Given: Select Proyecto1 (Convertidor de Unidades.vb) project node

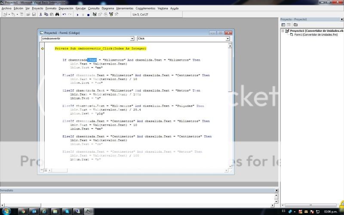Looking at the screenshot, I should pyautogui.click(x=316, y=31).
